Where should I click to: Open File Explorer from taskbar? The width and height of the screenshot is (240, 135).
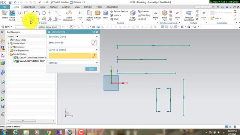(x=26, y=132)
